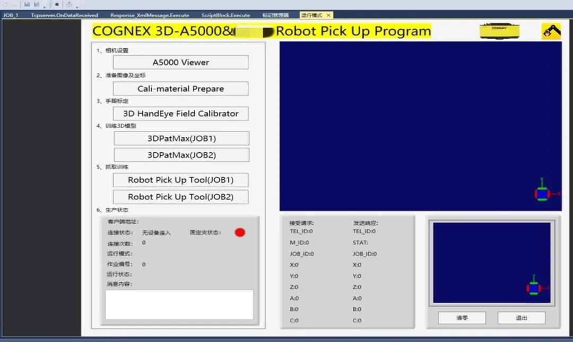The image size is (573, 342).
Task: Click the 客户端地址 label
Action: (123, 222)
